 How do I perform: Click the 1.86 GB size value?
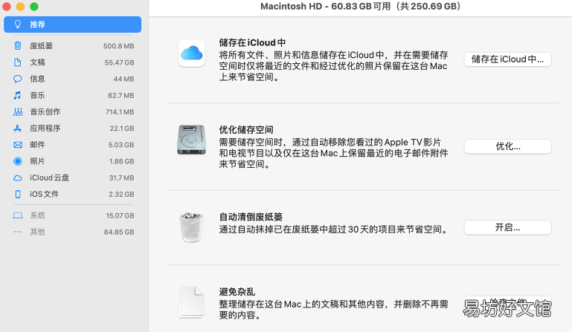click(121, 161)
